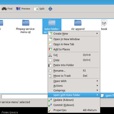
Task: Click the ffmpeg-service-menu-qt folder name
Action: [26, 30]
